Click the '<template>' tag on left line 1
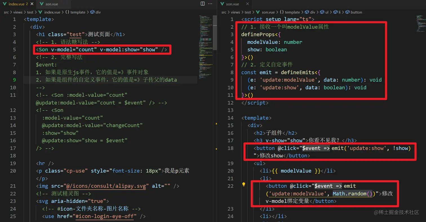This screenshot has height=222, width=426. point(39,19)
